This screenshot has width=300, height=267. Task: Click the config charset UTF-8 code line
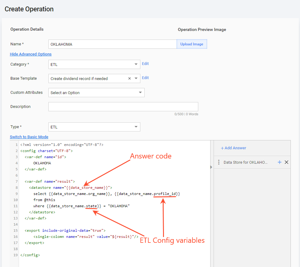click(x=47, y=151)
